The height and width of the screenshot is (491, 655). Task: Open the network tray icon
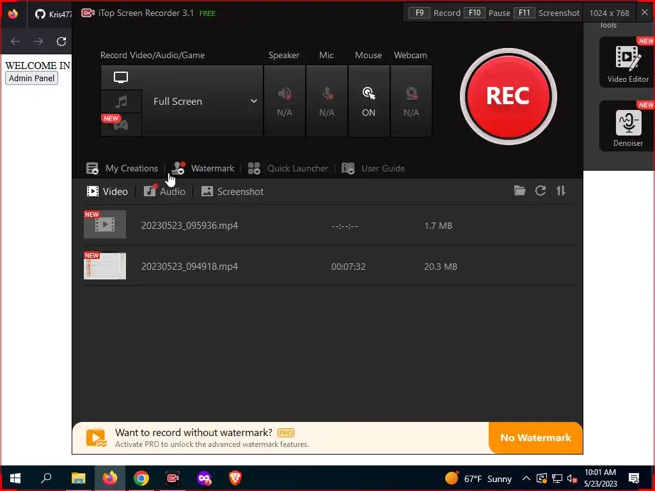pyautogui.click(x=557, y=478)
